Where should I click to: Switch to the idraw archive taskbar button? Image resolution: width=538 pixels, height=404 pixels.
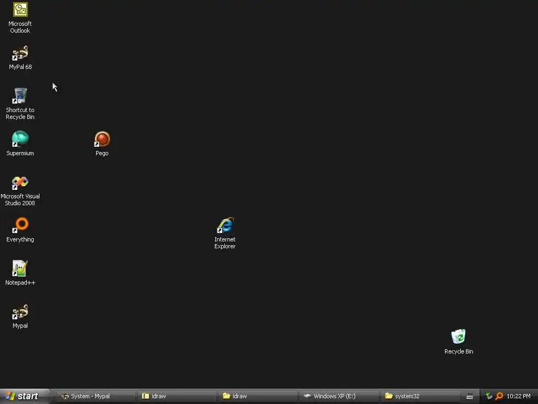[175, 396]
